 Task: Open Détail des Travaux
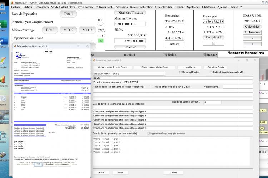click(130, 12)
